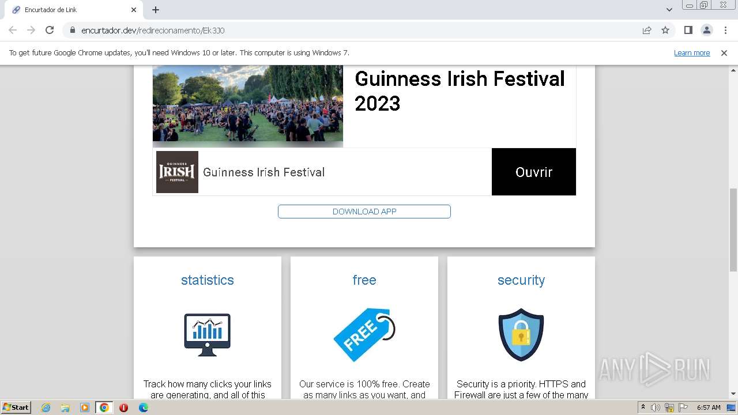The height and width of the screenshot is (415, 738).
Task: Click the Guinness Irish Festival 2023 headline
Action: tap(460, 91)
